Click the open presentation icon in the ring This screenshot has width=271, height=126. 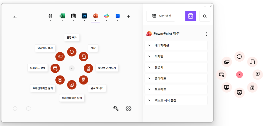point(60,80)
